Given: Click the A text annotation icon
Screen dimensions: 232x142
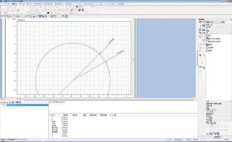Looking at the screenshot, I should coord(63,16).
